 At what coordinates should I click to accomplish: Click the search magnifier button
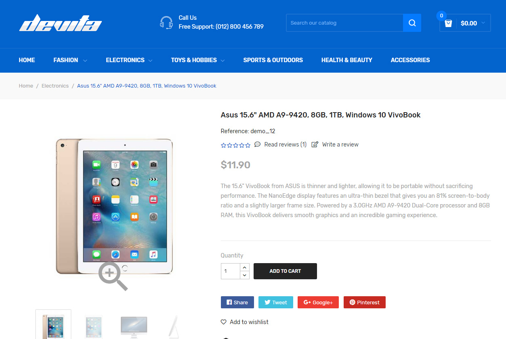click(412, 23)
